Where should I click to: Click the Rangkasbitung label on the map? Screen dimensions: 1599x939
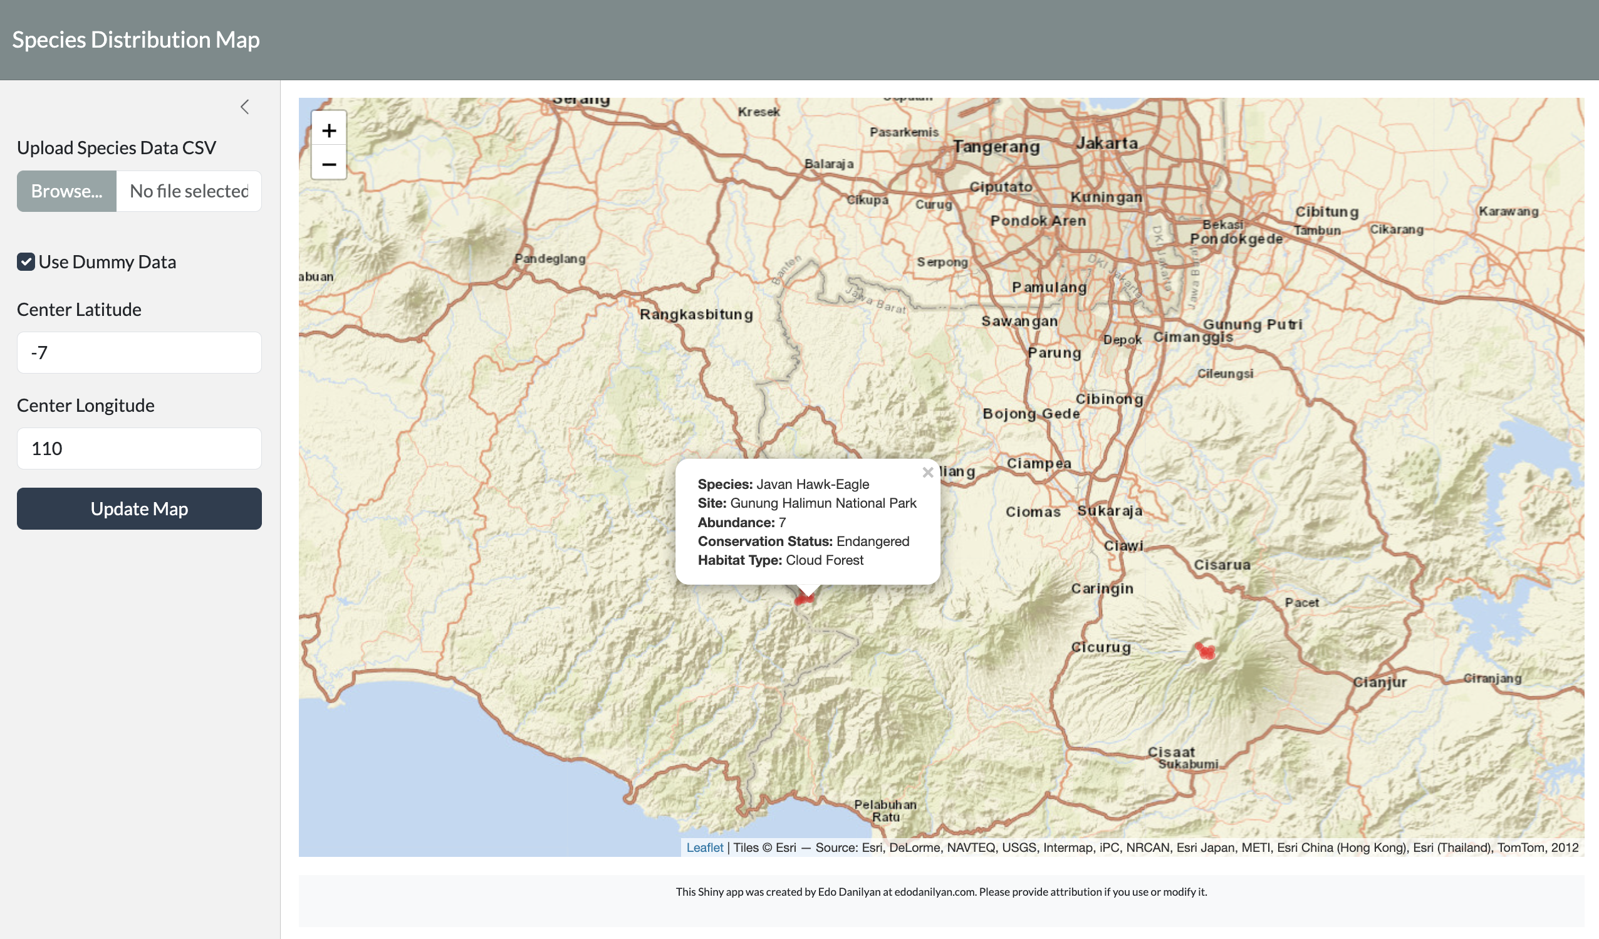click(696, 314)
